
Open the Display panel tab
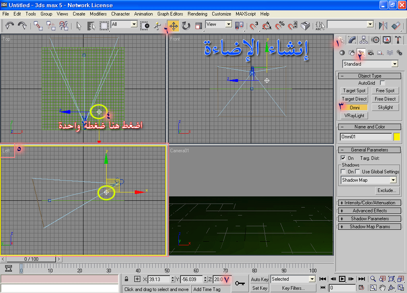click(x=386, y=40)
